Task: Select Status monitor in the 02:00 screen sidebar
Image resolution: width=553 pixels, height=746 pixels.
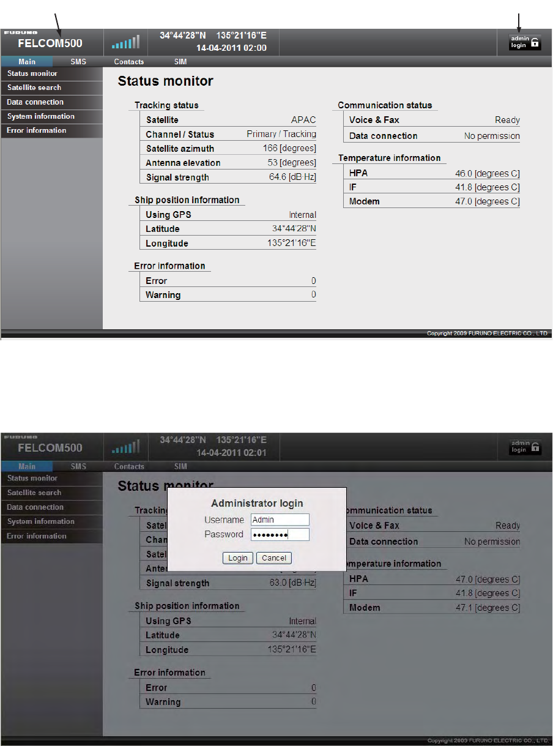Action: coord(51,73)
